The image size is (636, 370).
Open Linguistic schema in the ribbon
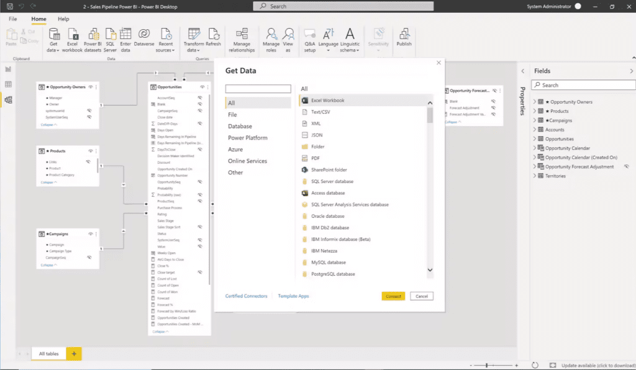[x=350, y=40]
